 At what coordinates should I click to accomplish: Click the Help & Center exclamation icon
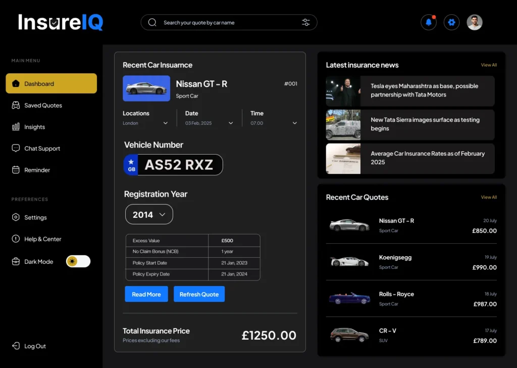coord(16,239)
